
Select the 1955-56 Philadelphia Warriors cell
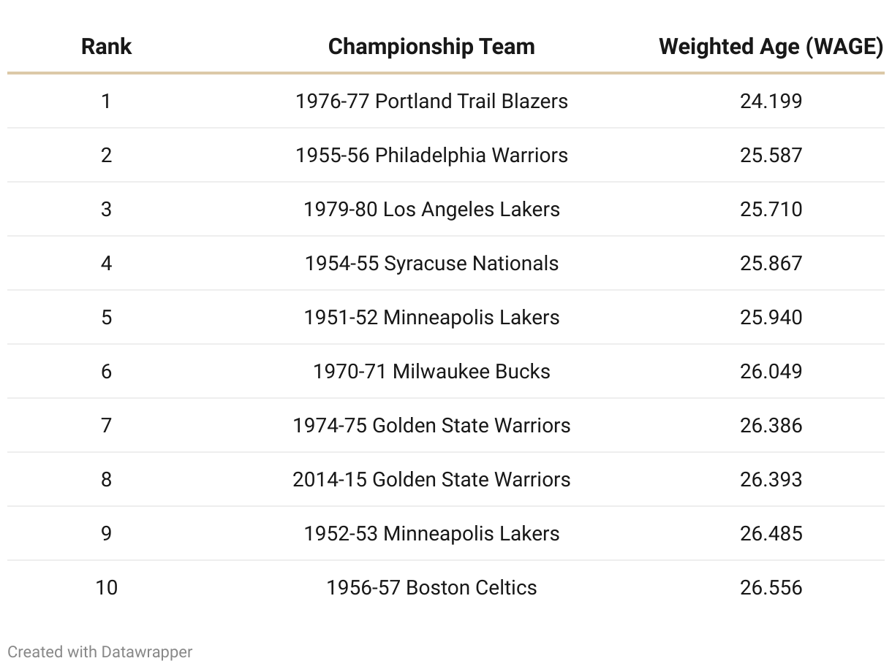431,155
